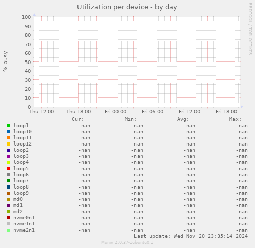Click the lime loop4 color swatch

click(x=9, y=162)
